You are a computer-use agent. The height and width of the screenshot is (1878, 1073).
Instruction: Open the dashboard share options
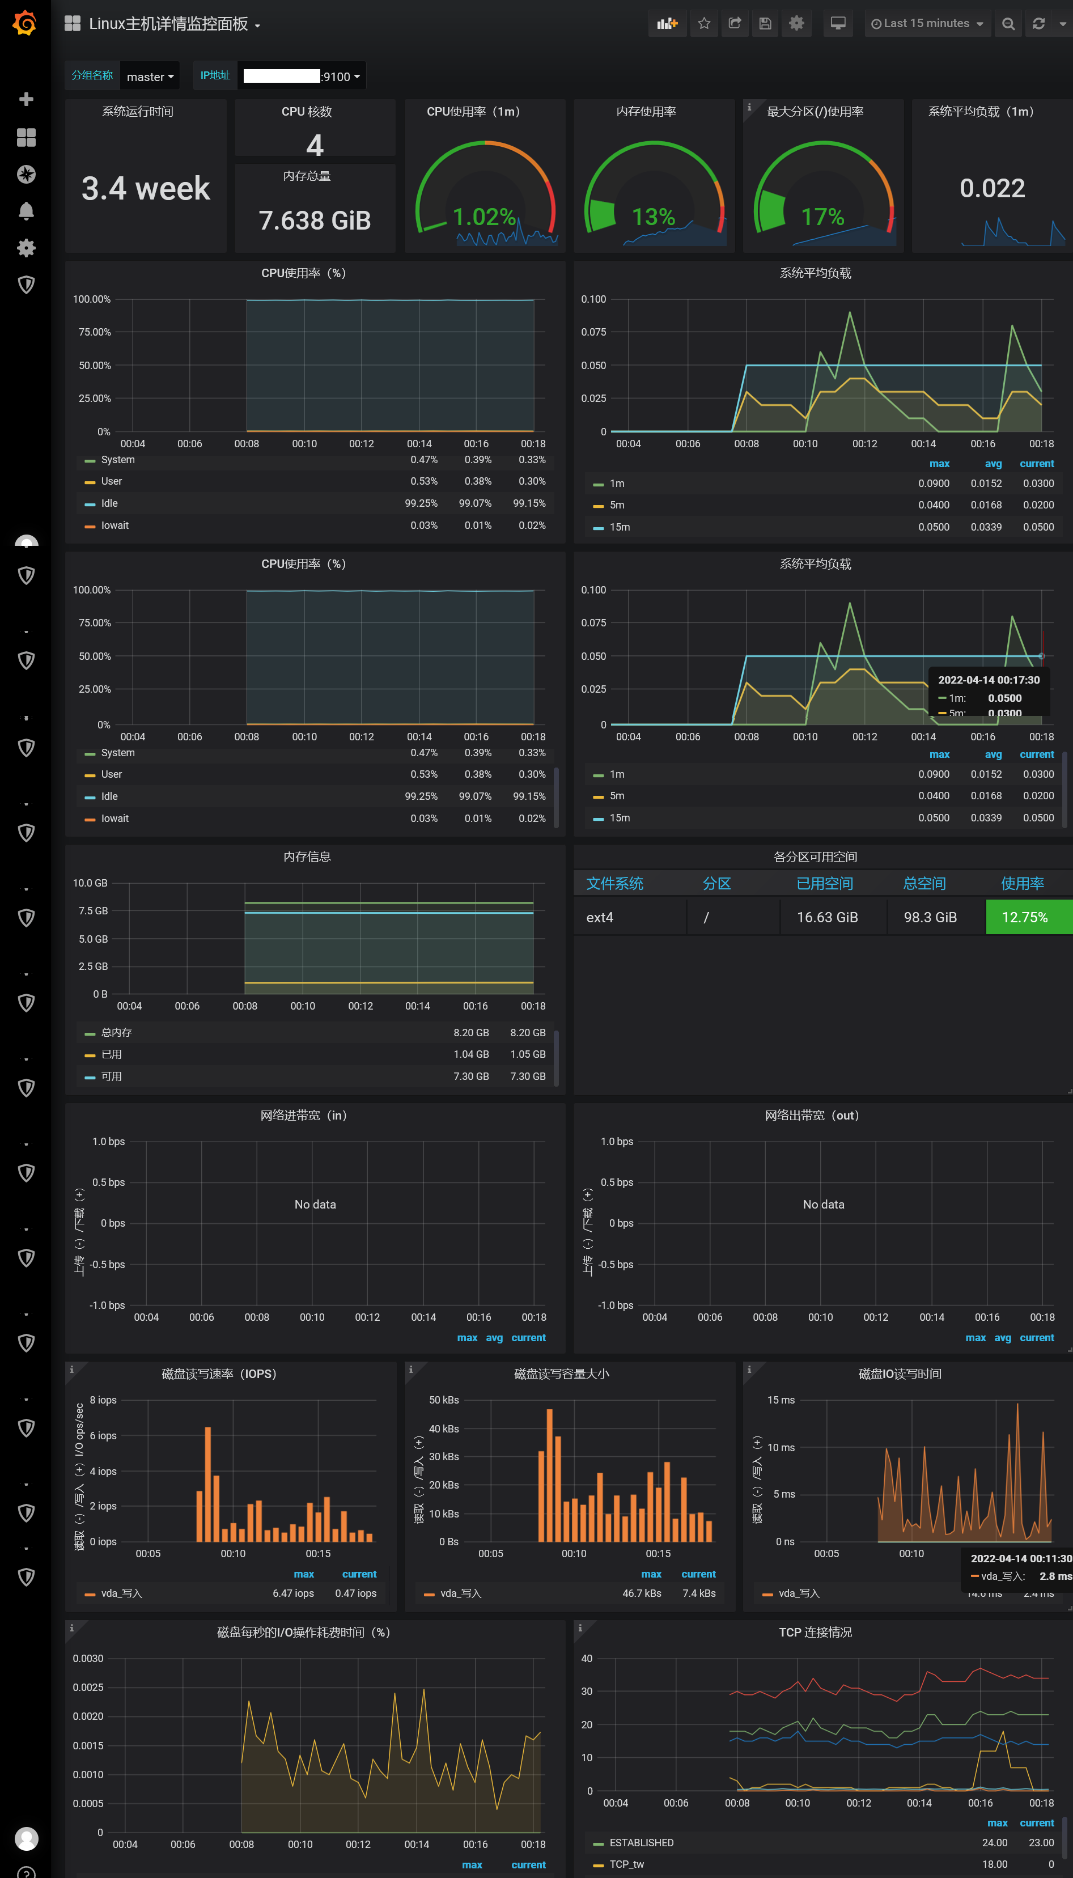point(734,23)
